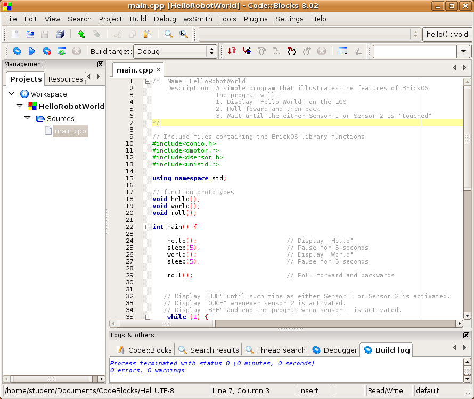This screenshot has height=399, width=474.
Task: Switch to the Search results log tab
Action: pos(209,350)
